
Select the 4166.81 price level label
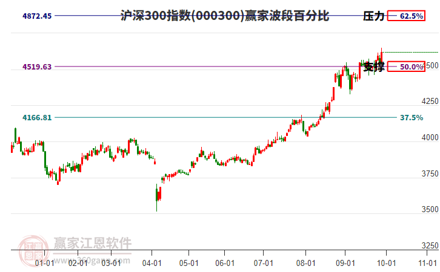(x=37, y=117)
